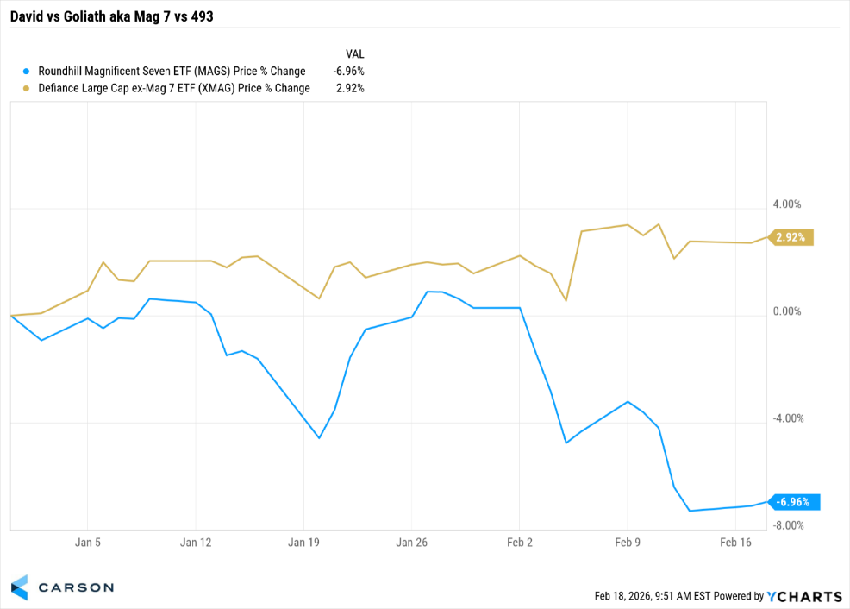This screenshot has height=609, width=850.
Task: Click the Jan 5 date label
Action: (88, 543)
